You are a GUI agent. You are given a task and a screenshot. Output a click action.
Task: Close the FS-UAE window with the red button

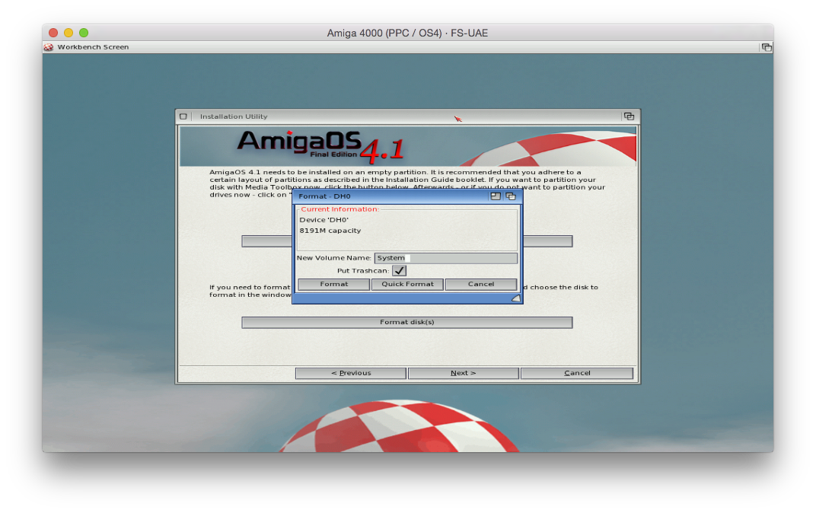tap(53, 33)
